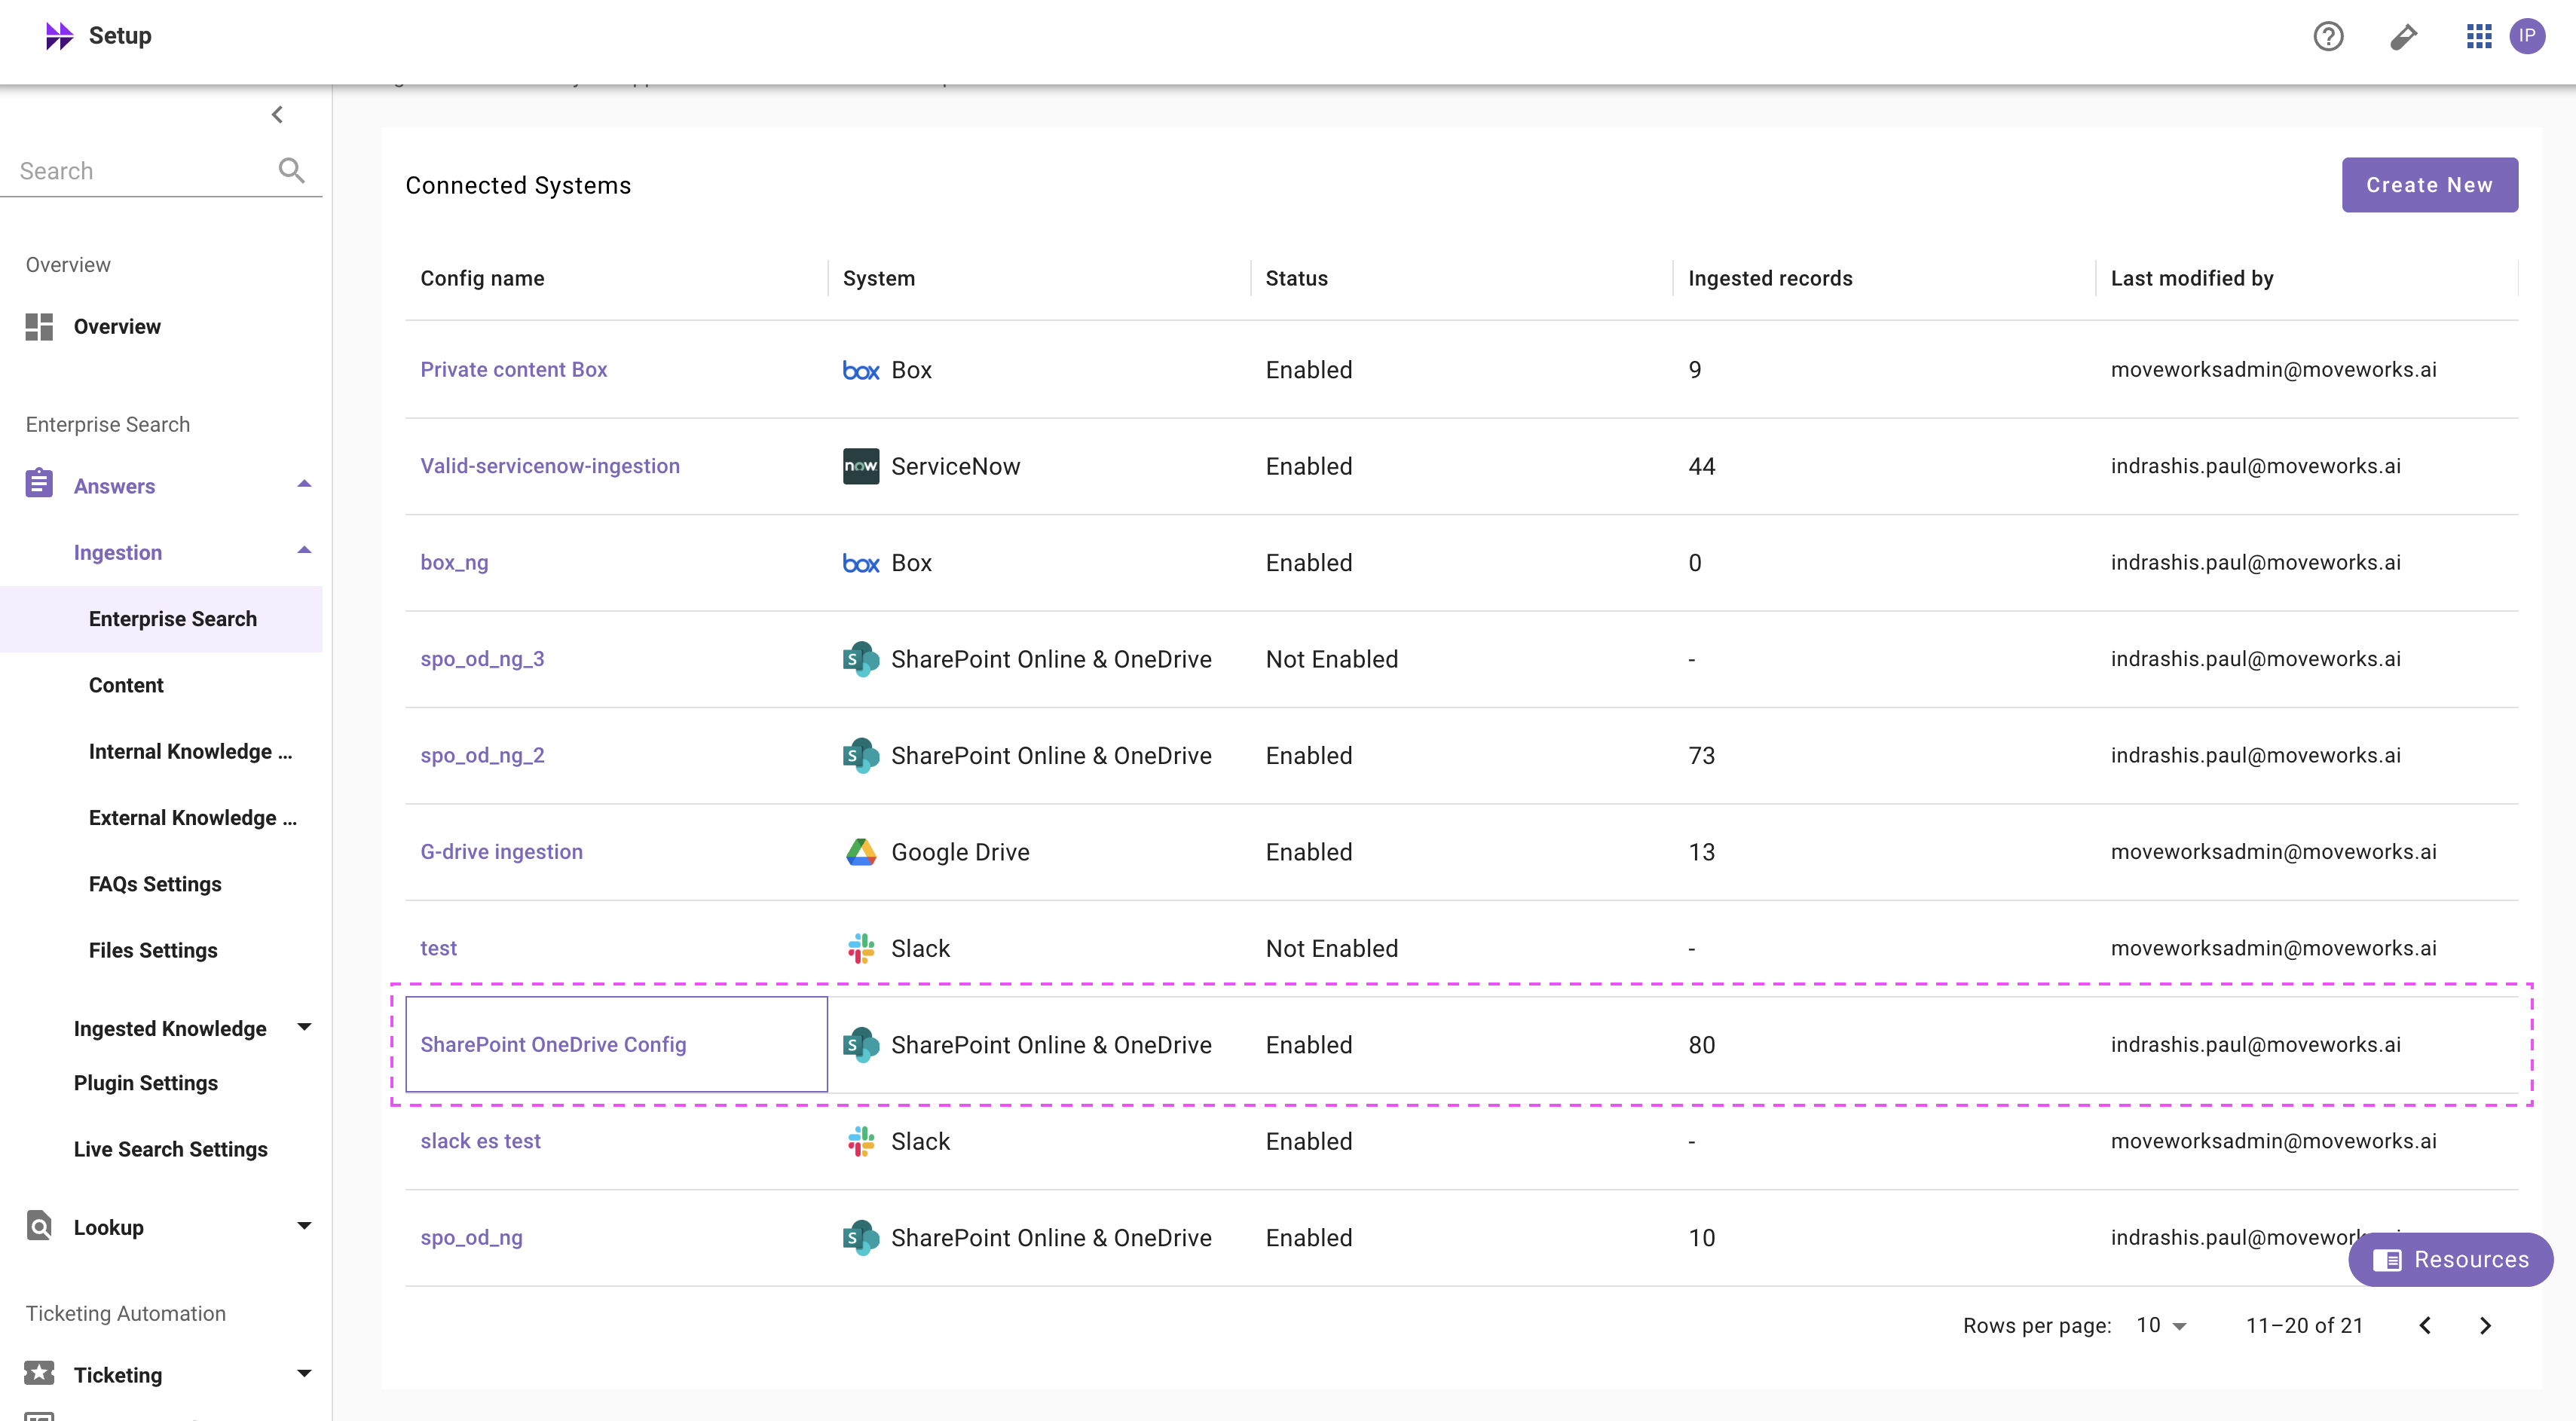Open the SharePoint OneDrive Config link

click(553, 1044)
